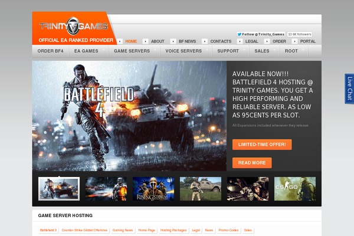Click the Trinity Games logo

point(74,26)
